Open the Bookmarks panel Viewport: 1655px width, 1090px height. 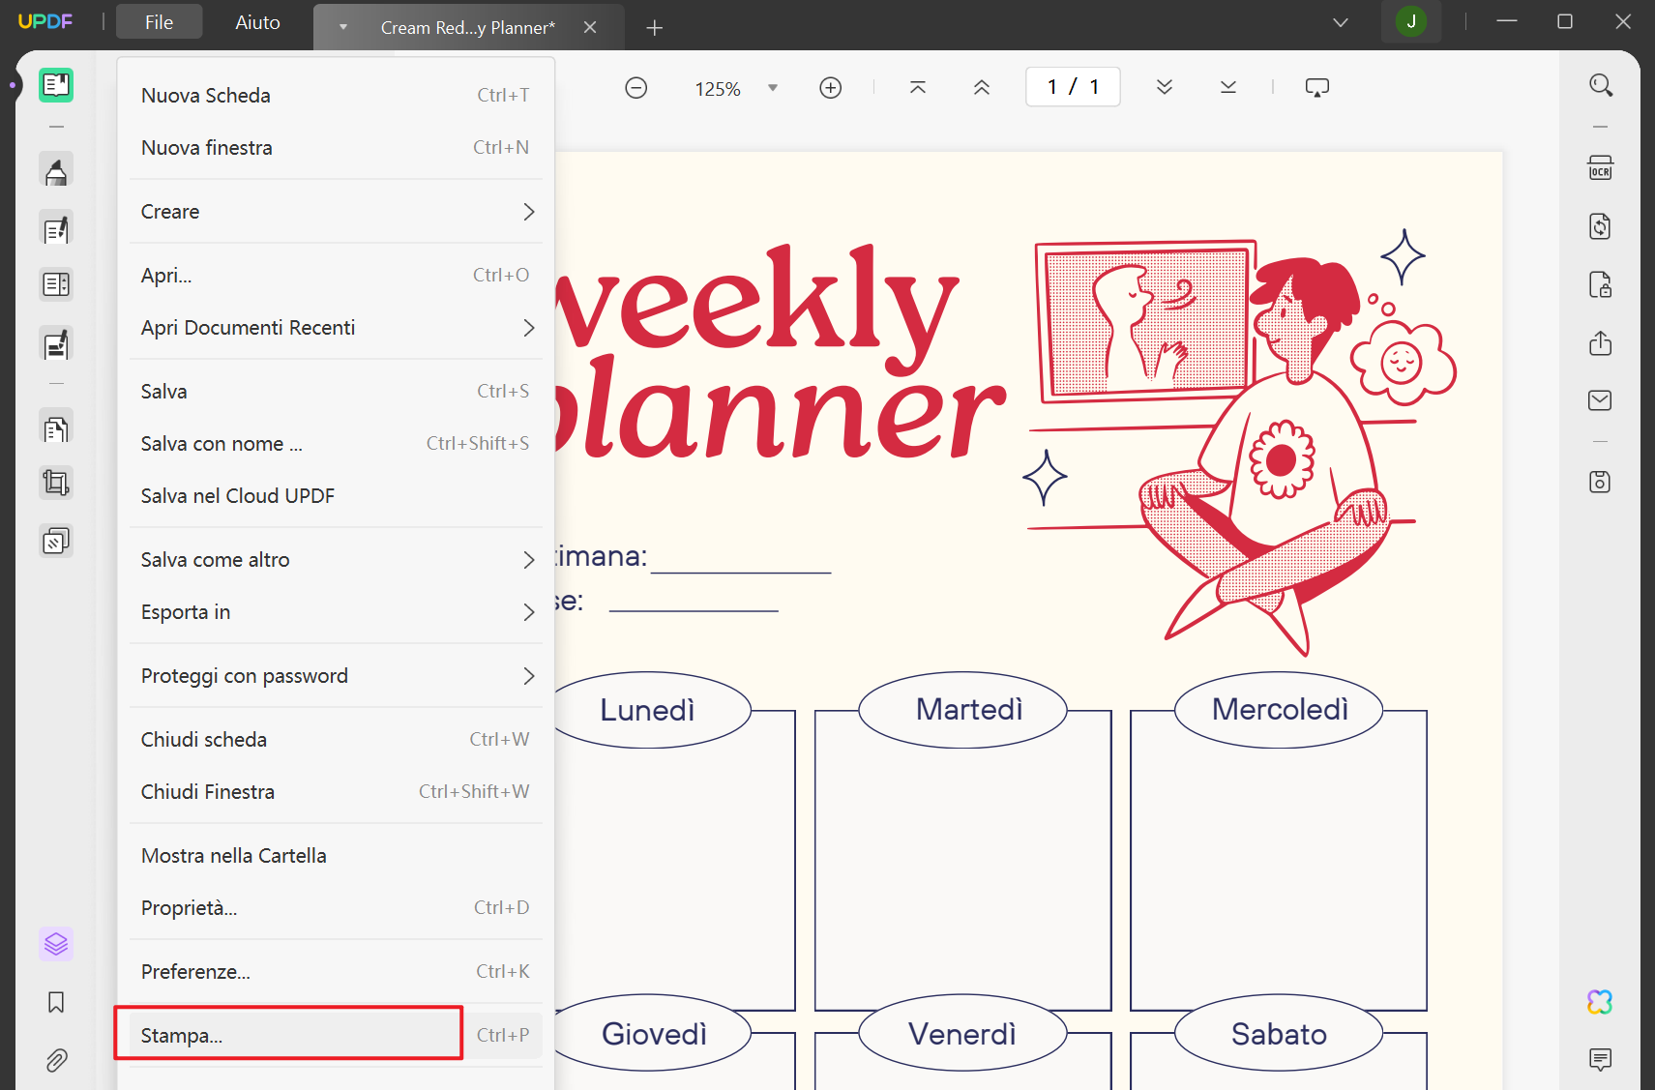56,1002
